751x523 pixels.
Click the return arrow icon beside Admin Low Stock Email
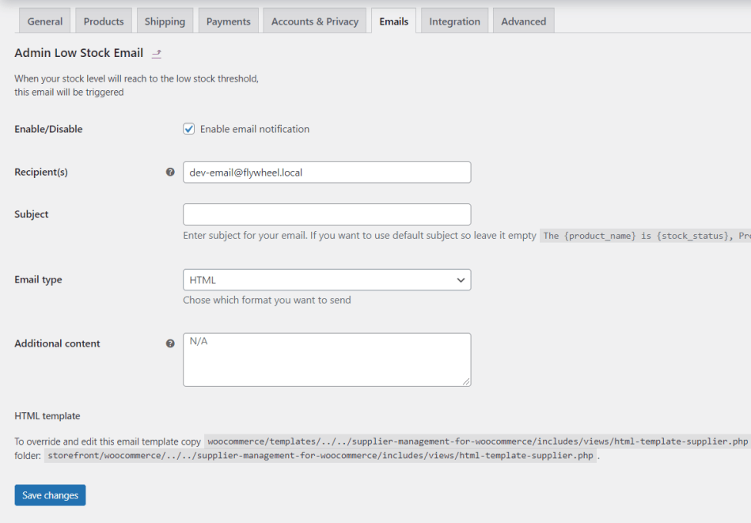(x=157, y=54)
